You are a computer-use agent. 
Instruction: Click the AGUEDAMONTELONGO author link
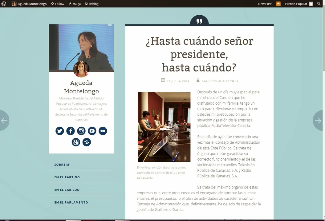click(219, 81)
